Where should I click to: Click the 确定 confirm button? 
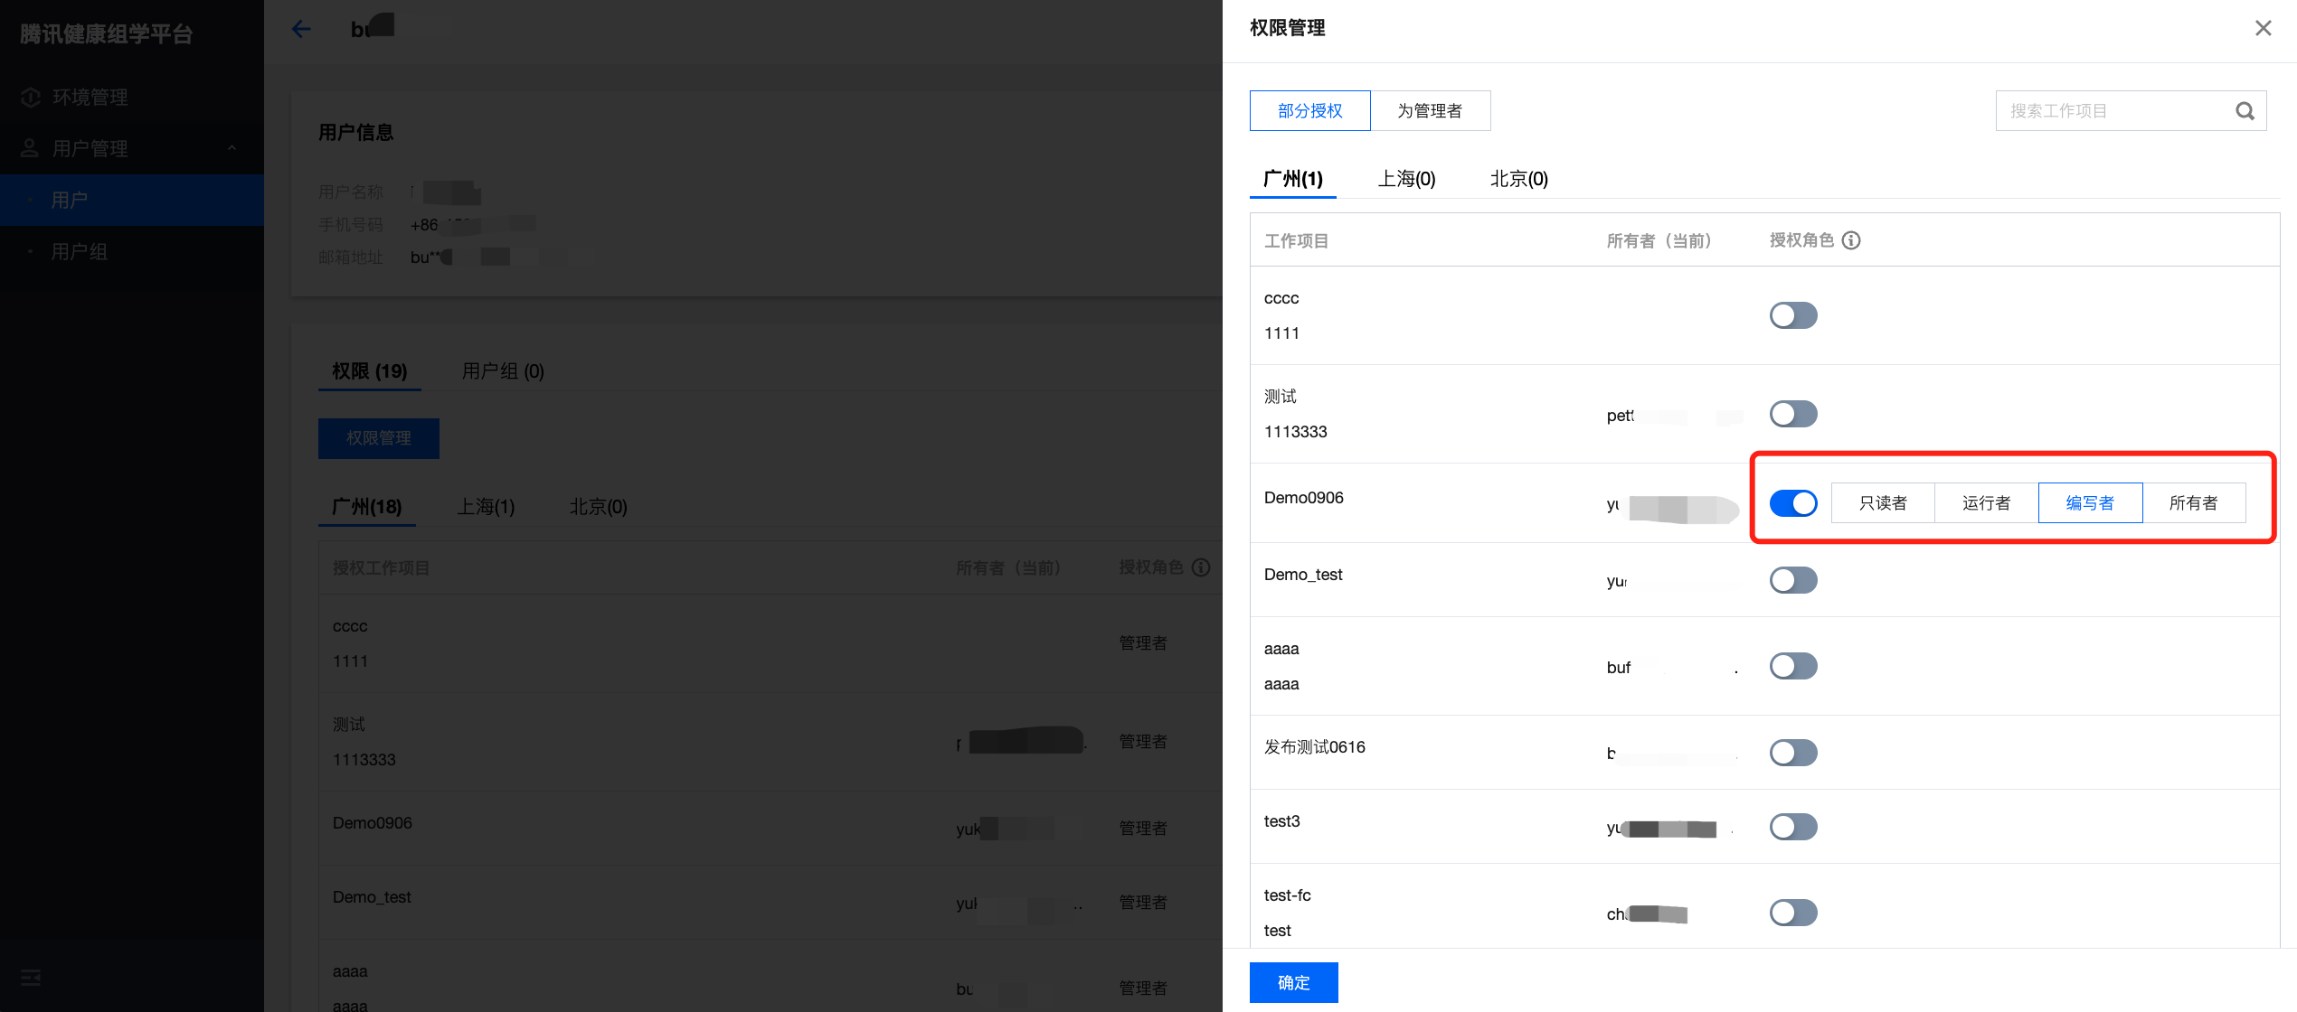pyautogui.click(x=1293, y=982)
